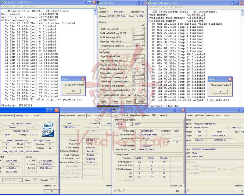Open About menu in left Super PI window
This screenshot has height=195, width=244.
point(20,6)
